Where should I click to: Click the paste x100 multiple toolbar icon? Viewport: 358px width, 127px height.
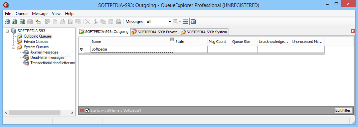(118, 22)
